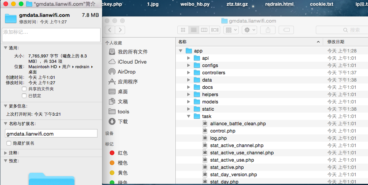Viewport: 368px width, 185px height.
Task: Collapse the General (通用) info section
Action: pyautogui.click(x=5, y=48)
